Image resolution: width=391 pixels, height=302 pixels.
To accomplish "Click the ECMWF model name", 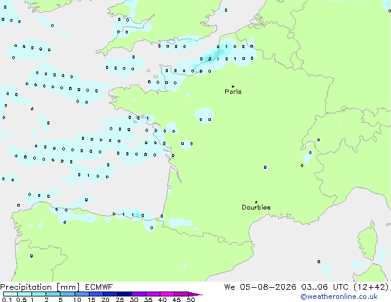I will (x=99, y=287).
